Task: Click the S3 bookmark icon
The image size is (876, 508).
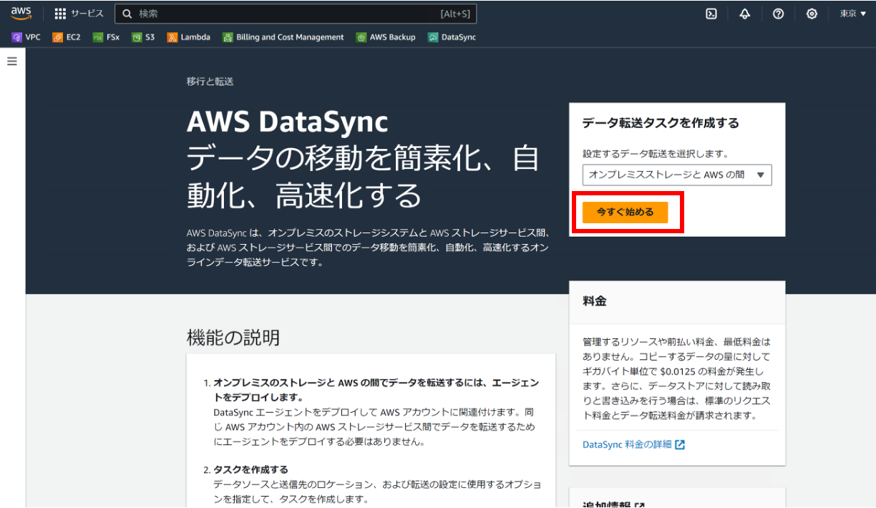Action: coord(137,37)
